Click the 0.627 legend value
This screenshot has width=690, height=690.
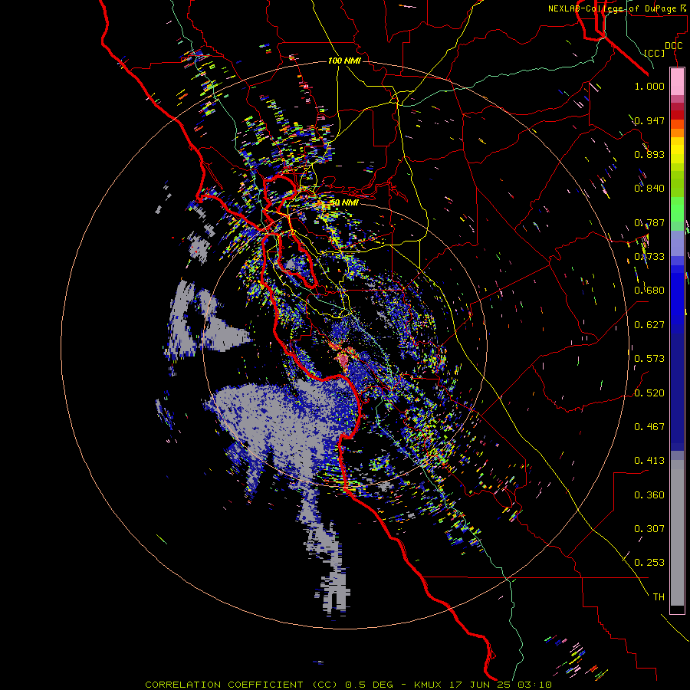click(x=649, y=324)
